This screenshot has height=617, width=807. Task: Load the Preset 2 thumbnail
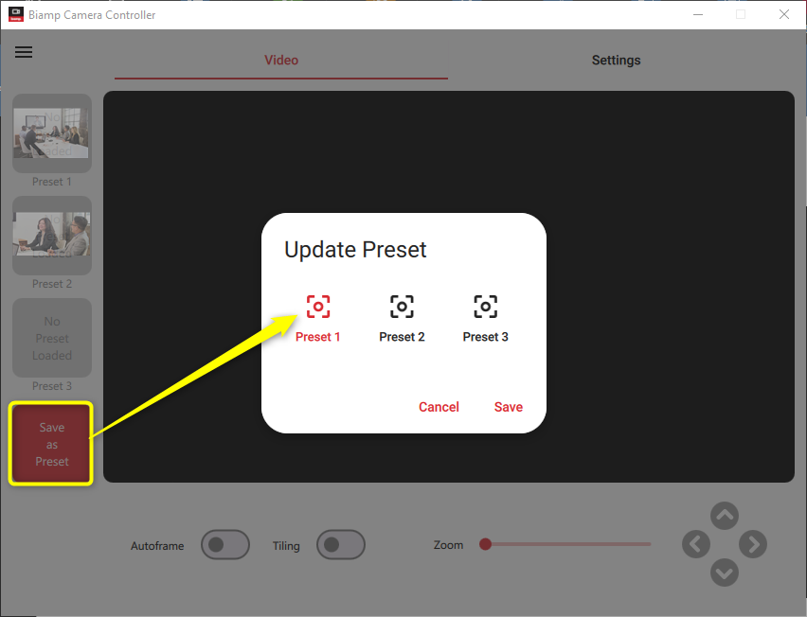(52, 236)
